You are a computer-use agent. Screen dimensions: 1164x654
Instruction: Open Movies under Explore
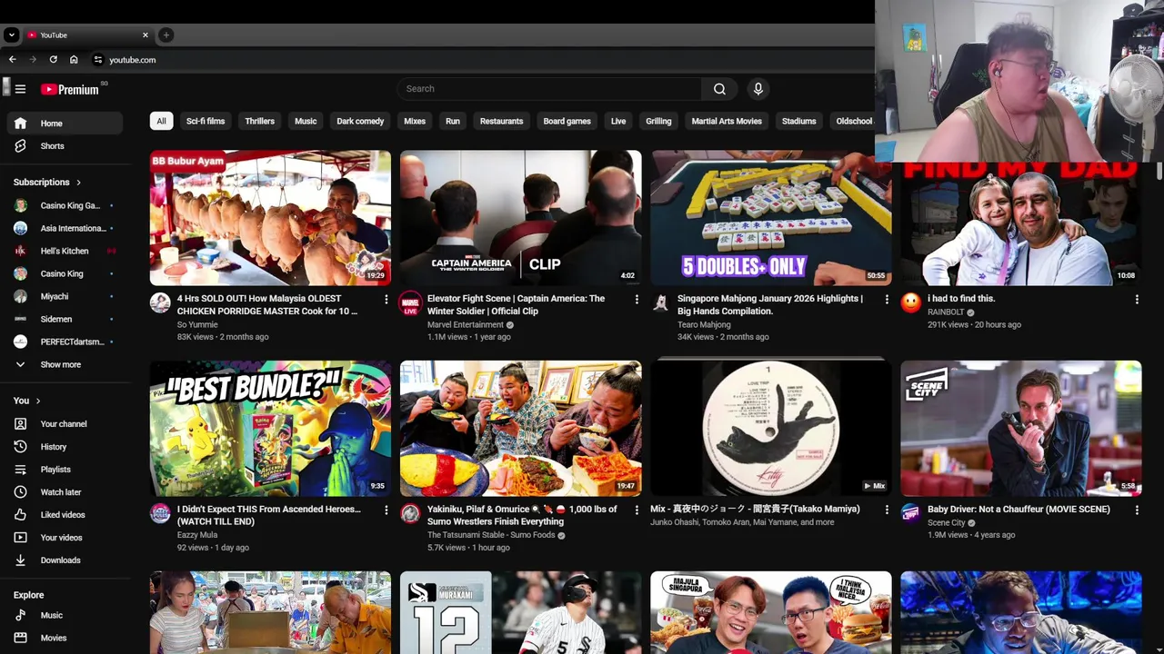(x=64, y=639)
